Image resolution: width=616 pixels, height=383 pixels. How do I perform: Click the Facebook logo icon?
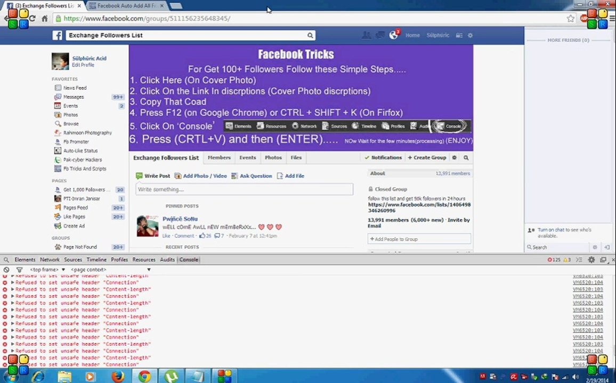[x=58, y=35]
